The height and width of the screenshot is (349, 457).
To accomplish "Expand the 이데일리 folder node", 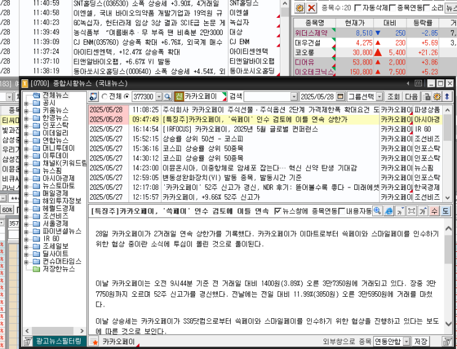I will 26,133.
